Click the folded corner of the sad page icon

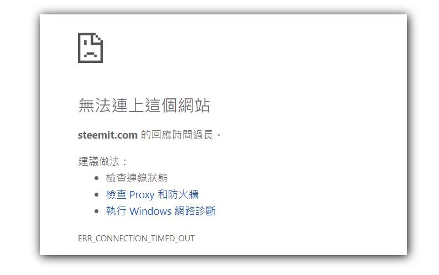[99, 38]
